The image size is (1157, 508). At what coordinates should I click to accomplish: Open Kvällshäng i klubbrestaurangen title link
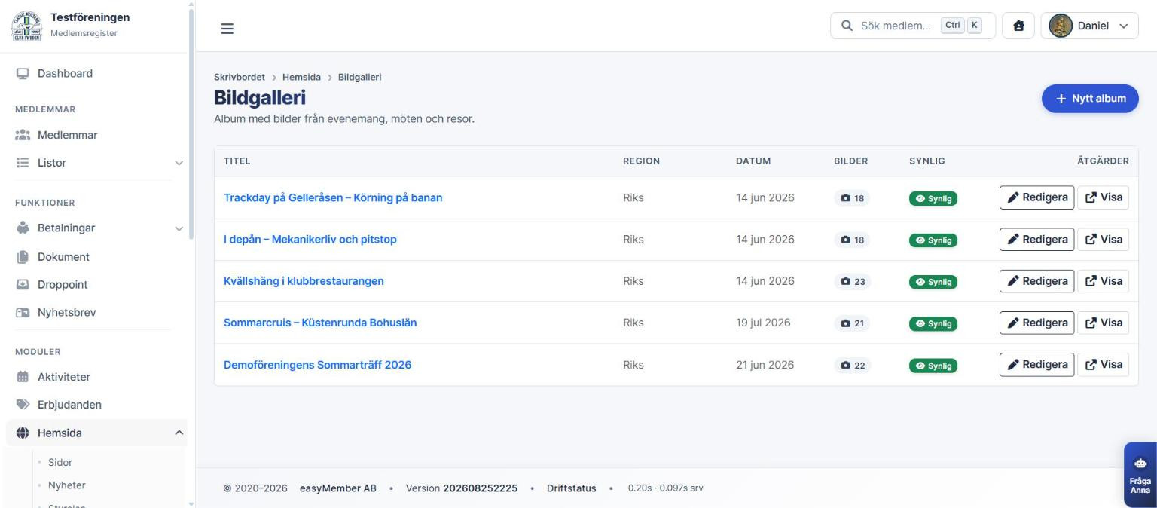click(304, 281)
